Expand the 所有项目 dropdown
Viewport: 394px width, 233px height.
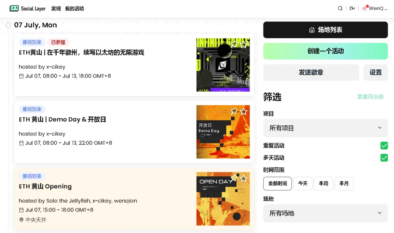point(325,128)
